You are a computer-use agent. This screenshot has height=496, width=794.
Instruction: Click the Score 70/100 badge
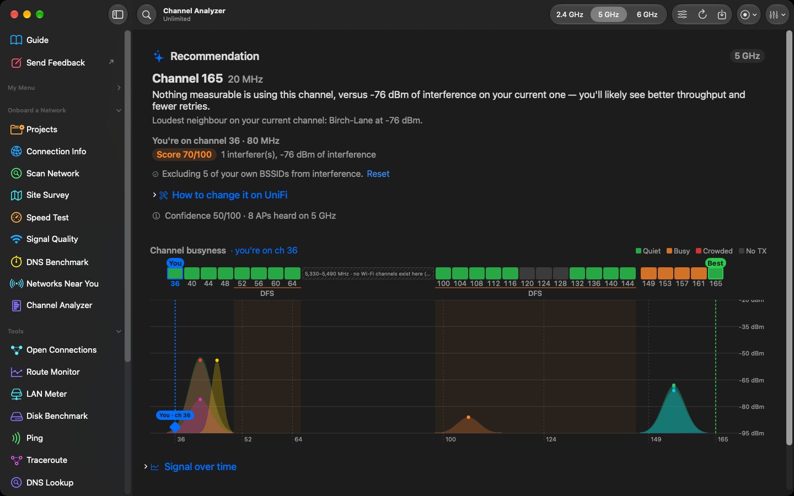[x=184, y=155]
